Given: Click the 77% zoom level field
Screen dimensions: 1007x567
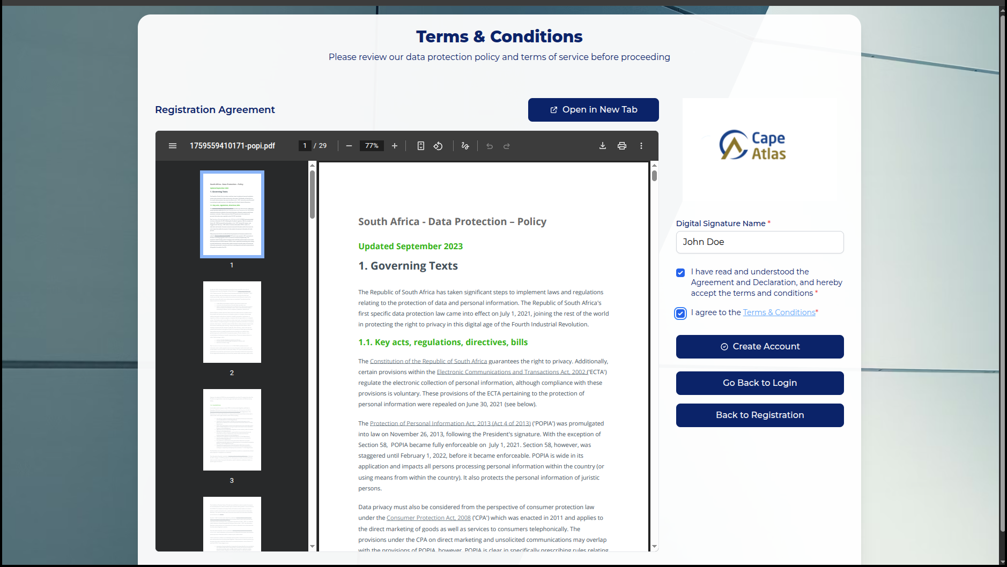Looking at the screenshot, I should [372, 146].
